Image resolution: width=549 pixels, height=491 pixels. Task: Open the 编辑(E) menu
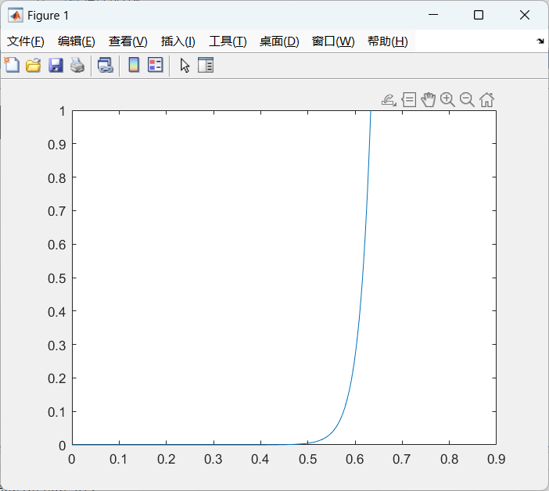coord(77,41)
